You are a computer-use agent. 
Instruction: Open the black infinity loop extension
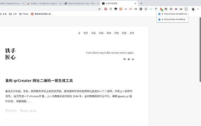(x=136, y=9)
